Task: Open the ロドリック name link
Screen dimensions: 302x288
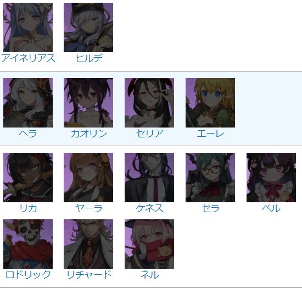Action: tap(28, 274)
